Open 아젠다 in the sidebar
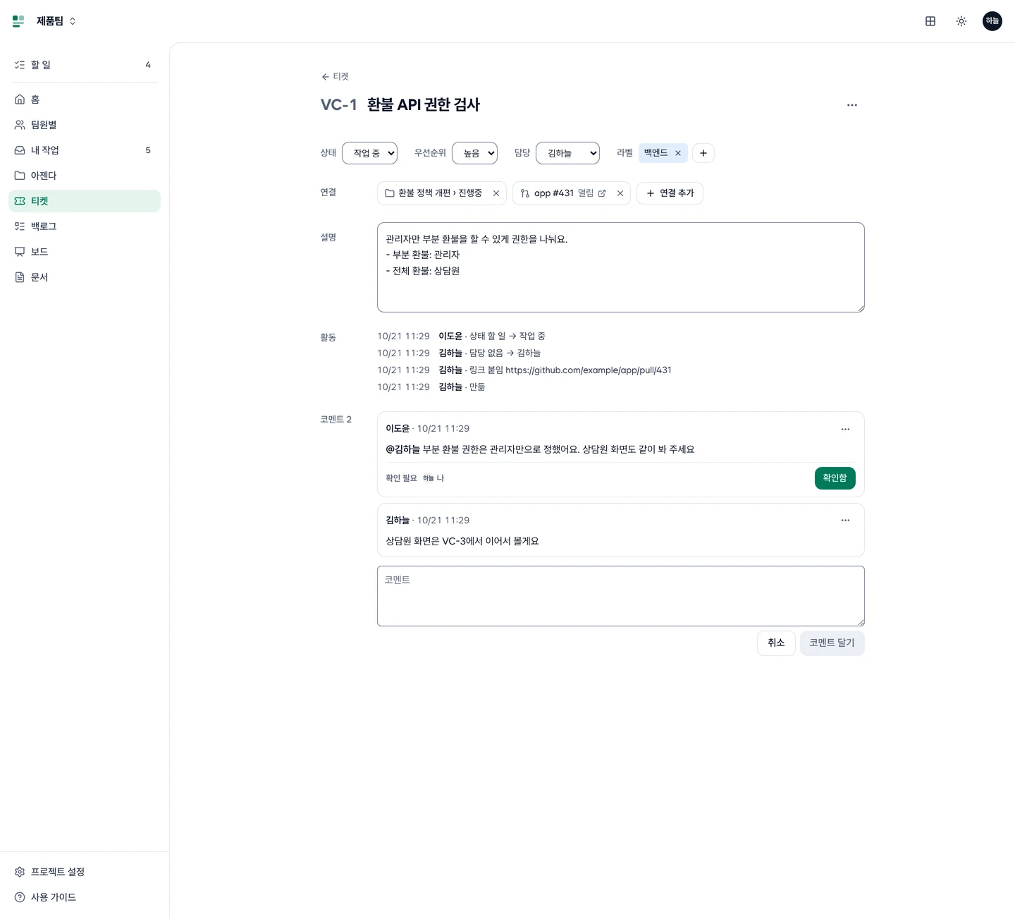 point(85,176)
